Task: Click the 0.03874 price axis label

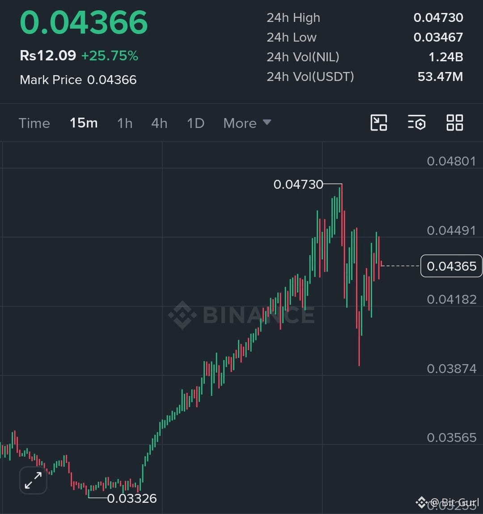Action: 452,369
